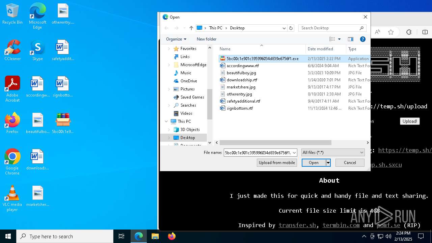This screenshot has width=432, height=243.
Task: Sort files by Date modified column
Action: pos(326,49)
